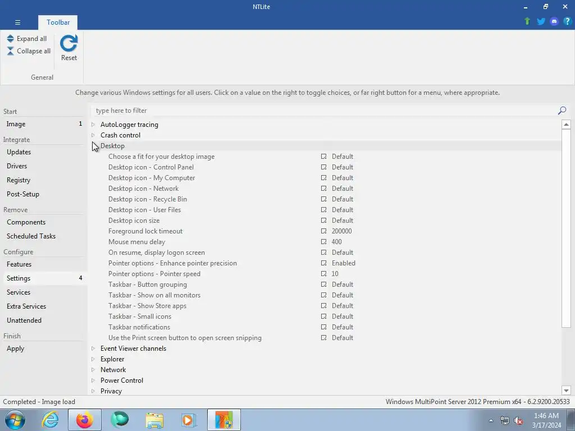
Task: Click the Foreground lock timeout value 200000
Action: (341, 231)
